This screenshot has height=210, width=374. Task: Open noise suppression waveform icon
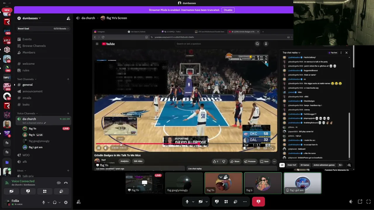point(59,183)
